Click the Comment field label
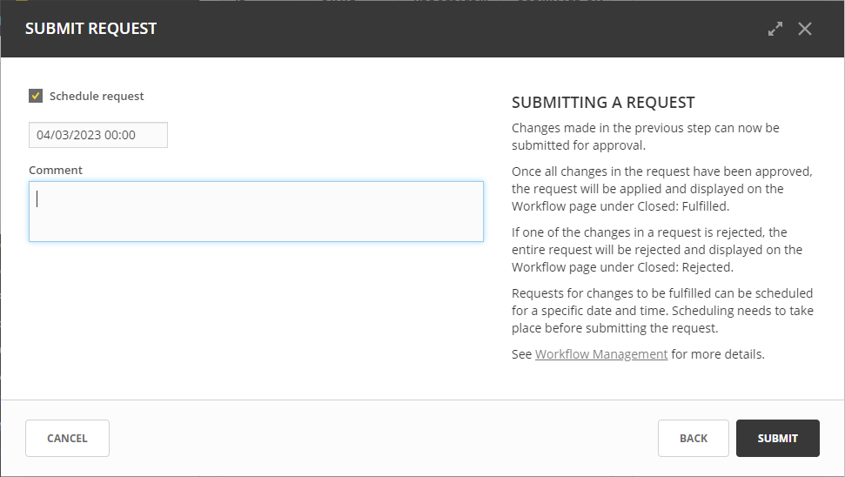Image resolution: width=845 pixels, height=477 pixels. click(x=56, y=170)
